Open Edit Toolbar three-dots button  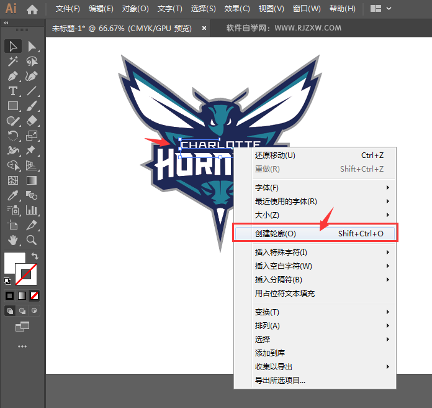(x=22, y=346)
